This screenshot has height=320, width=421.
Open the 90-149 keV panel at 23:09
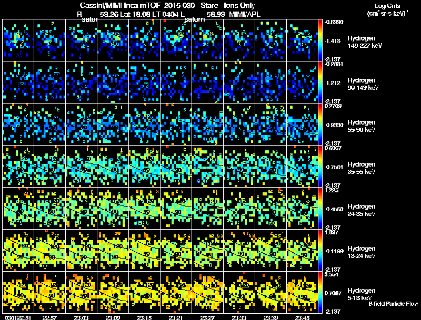[x=113, y=82]
